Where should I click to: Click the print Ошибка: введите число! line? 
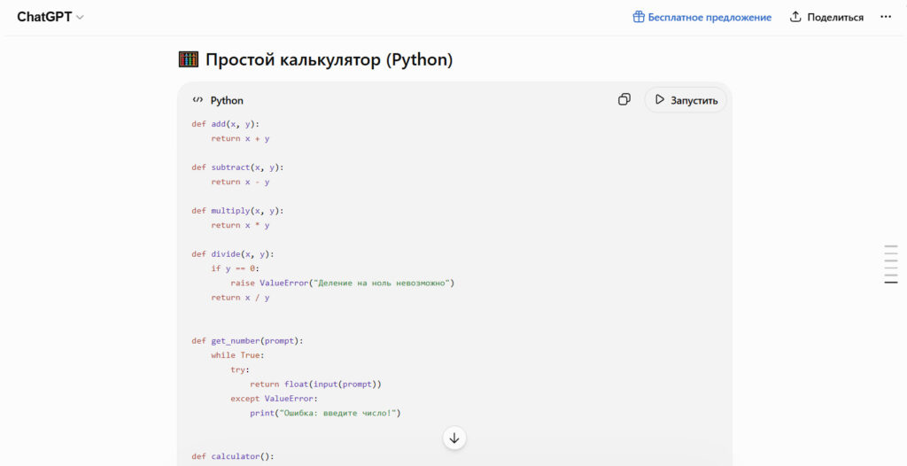point(325,414)
